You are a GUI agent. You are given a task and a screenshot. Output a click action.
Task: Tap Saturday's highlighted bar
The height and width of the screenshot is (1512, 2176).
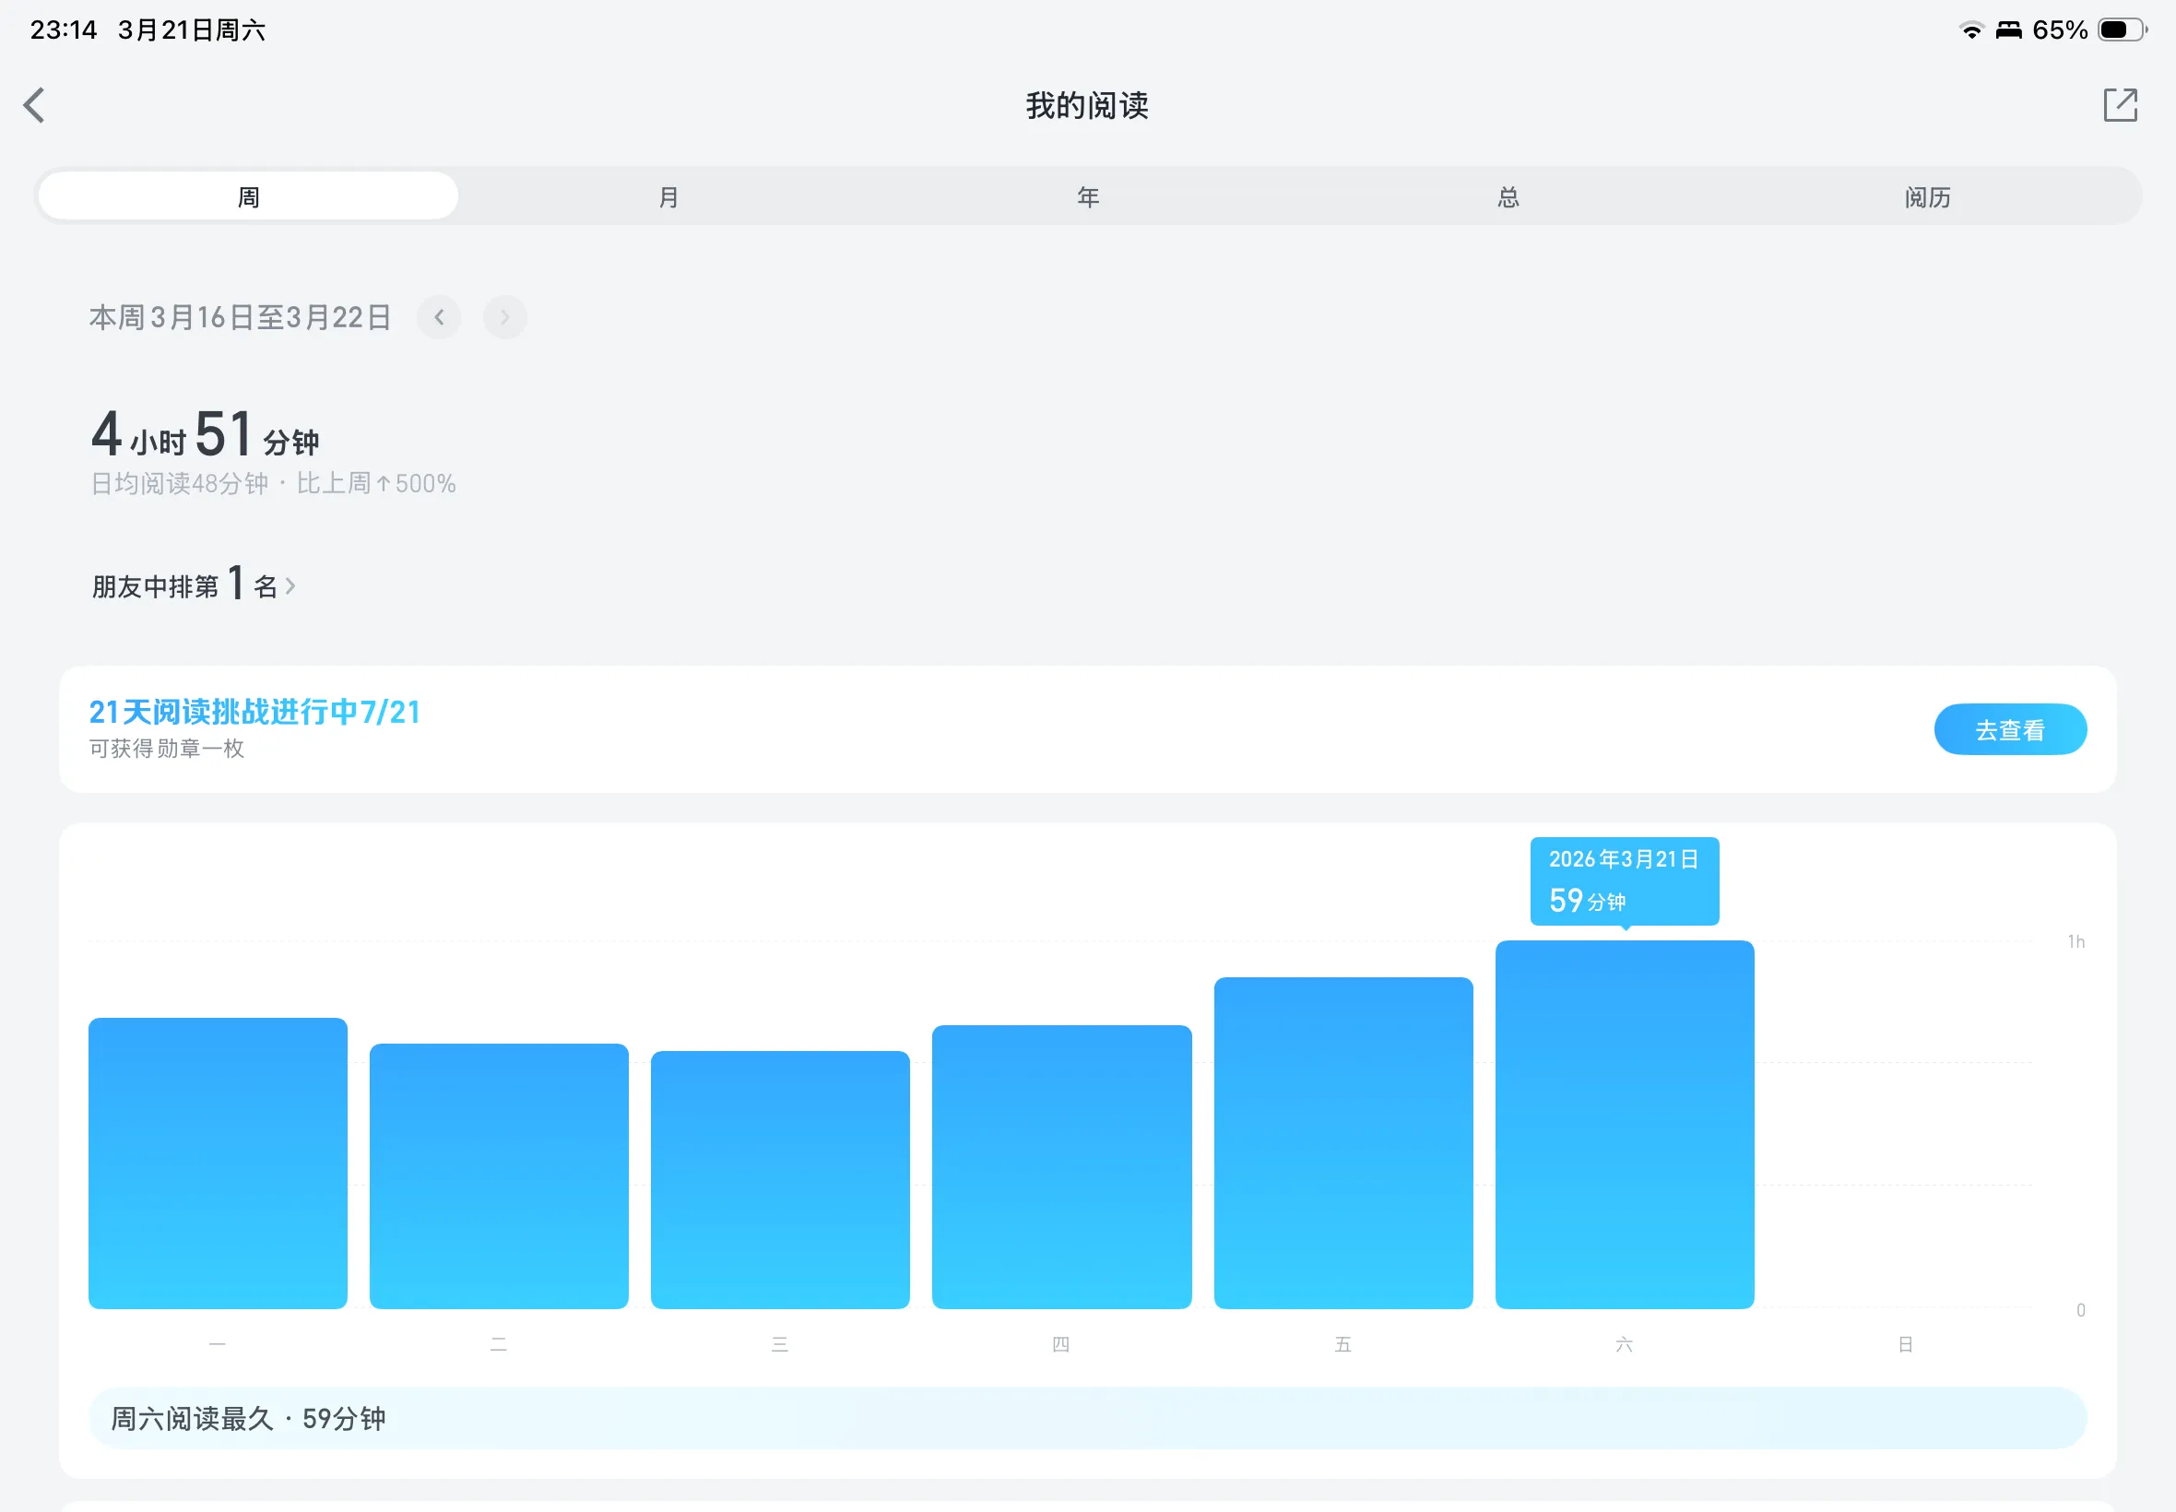(x=1624, y=1125)
